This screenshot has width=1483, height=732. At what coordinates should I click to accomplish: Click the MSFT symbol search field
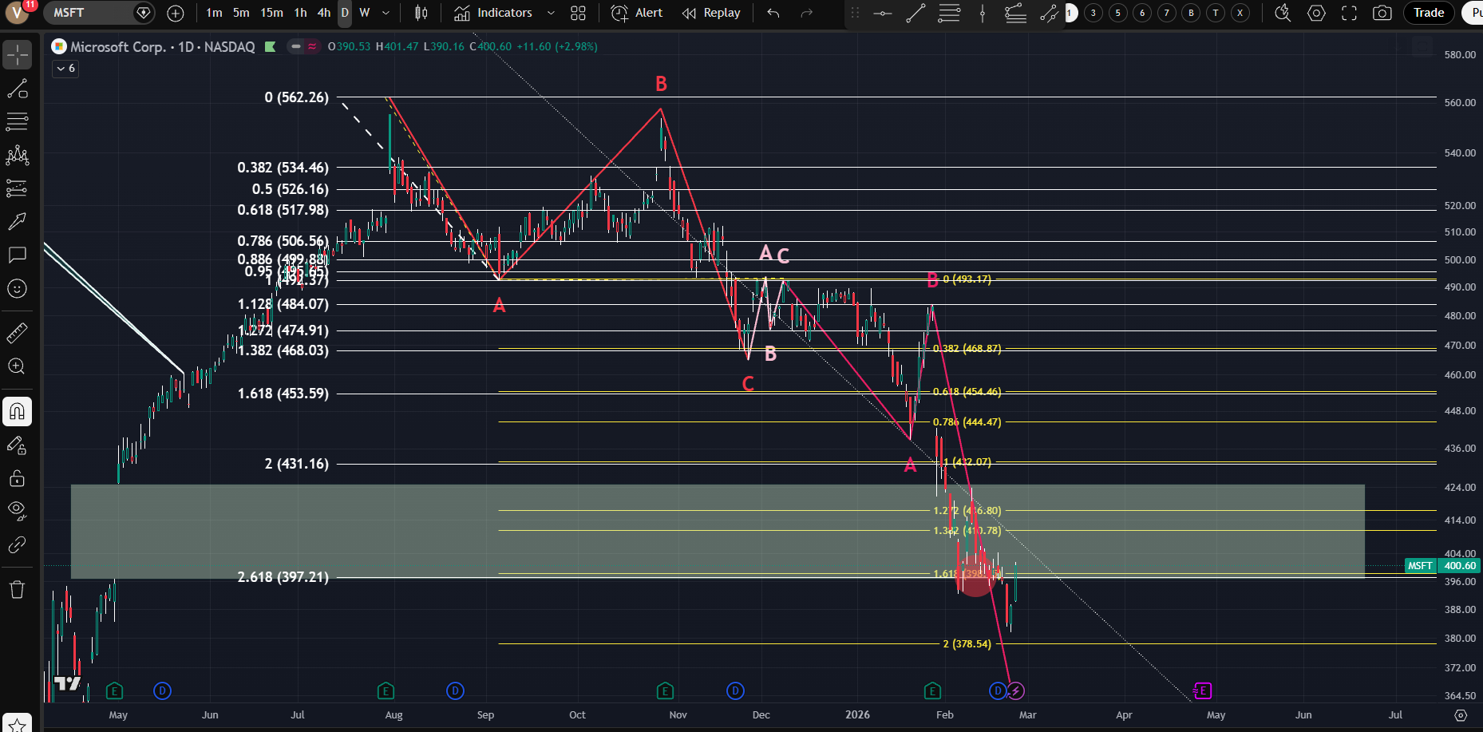pyautogui.click(x=88, y=13)
